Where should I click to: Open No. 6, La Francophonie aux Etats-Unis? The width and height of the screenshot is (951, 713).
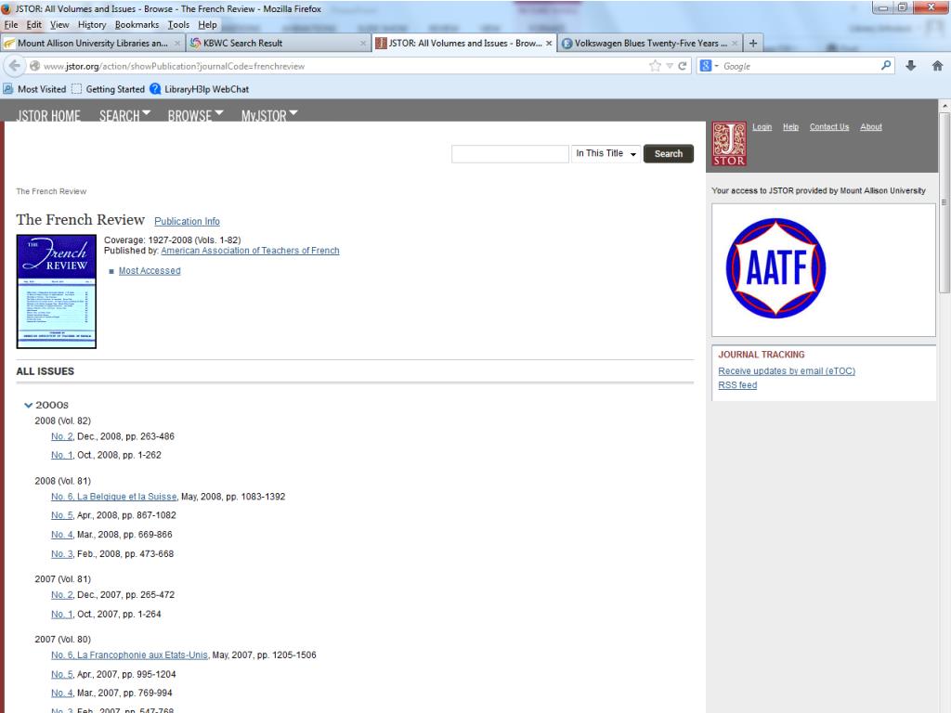pos(129,655)
